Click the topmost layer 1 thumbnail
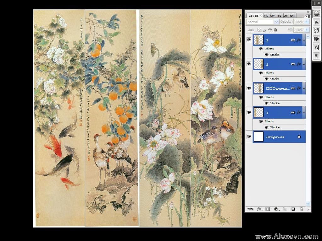This screenshot has width=322, height=241. pos(258,40)
